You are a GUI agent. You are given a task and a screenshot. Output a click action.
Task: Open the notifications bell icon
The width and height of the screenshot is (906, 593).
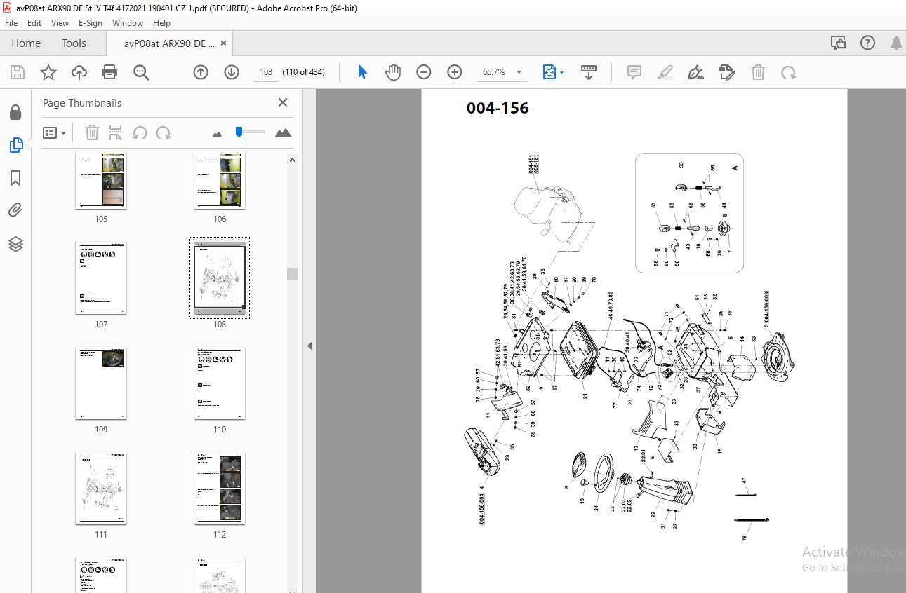(x=896, y=43)
